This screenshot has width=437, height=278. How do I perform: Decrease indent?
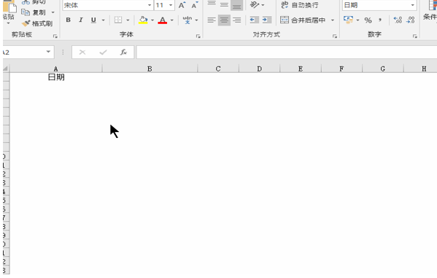coord(254,20)
